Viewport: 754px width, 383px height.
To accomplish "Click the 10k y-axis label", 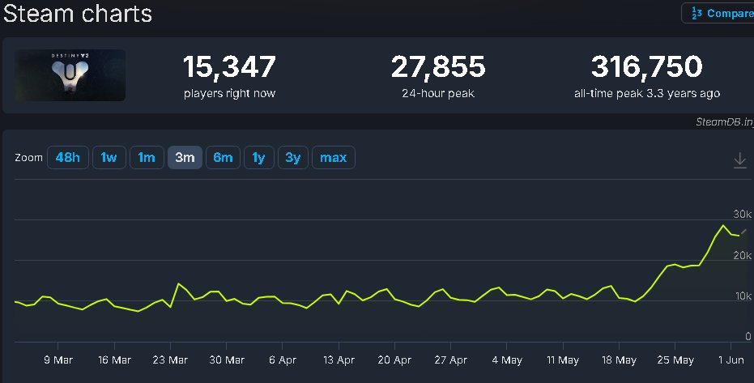I will (x=743, y=296).
